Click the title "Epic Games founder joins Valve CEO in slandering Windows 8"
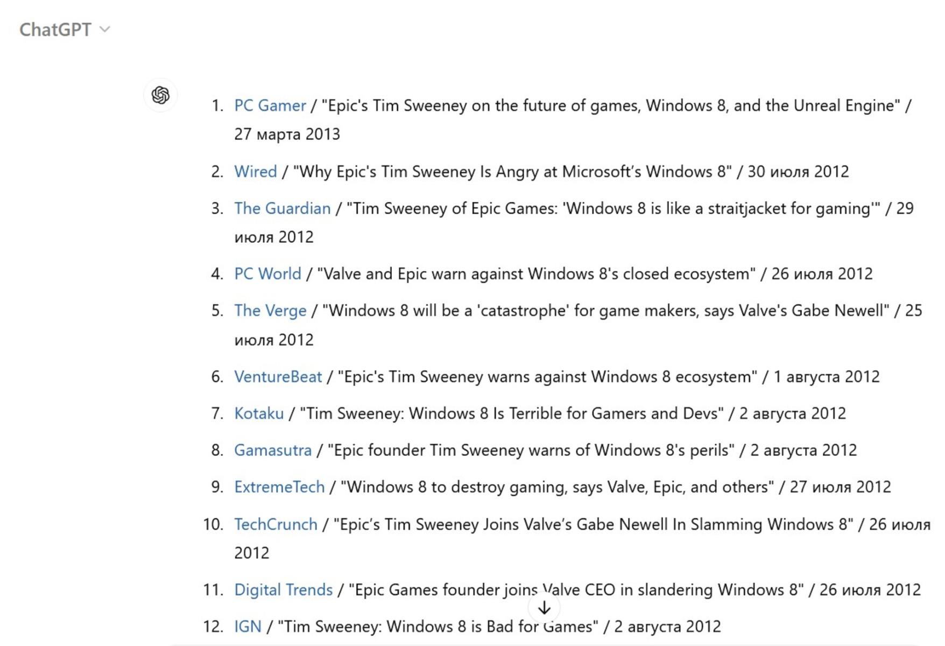The image size is (945, 646). point(576,590)
